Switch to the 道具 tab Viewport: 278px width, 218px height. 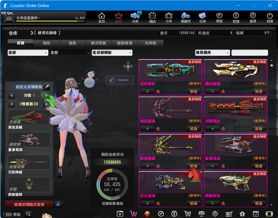[x=72, y=43]
